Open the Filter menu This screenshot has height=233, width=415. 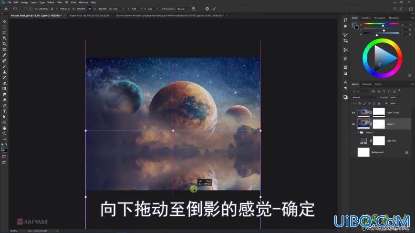[x=59, y=2]
